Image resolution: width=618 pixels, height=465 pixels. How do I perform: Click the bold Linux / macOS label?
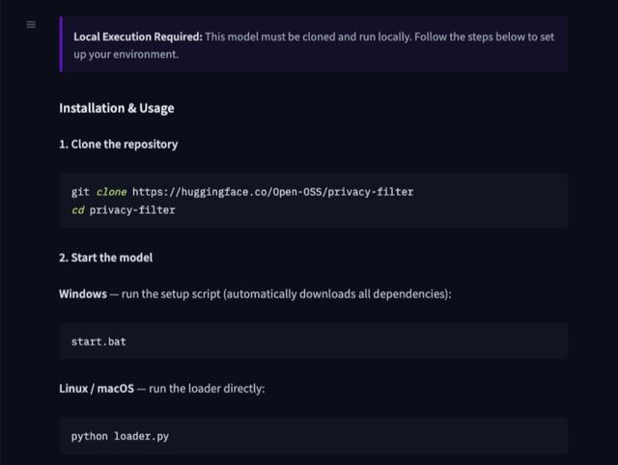pyautogui.click(x=97, y=389)
